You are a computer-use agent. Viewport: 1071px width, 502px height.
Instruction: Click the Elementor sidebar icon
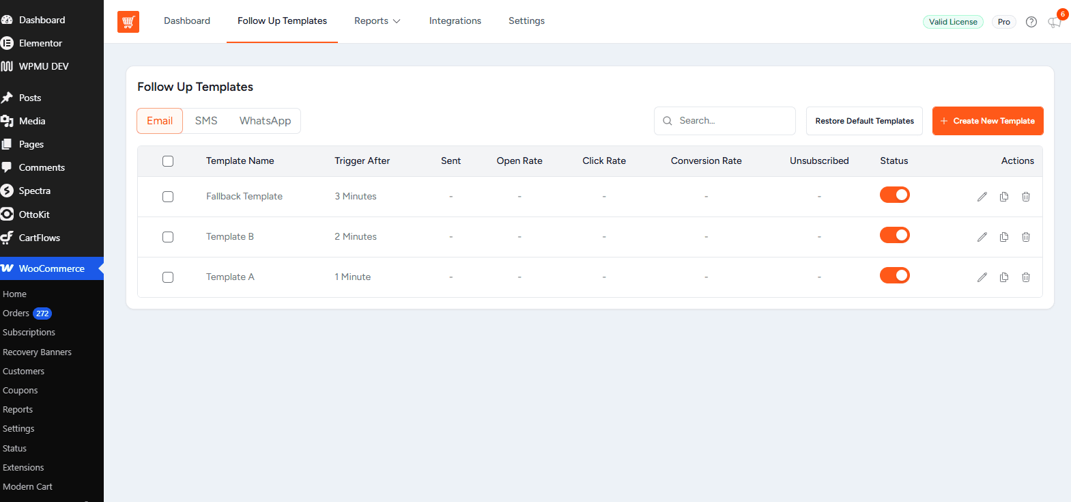pyautogui.click(x=7, y=43)
